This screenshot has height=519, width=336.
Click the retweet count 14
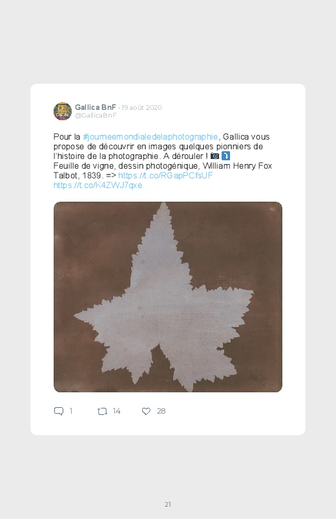tap(116, 411)
